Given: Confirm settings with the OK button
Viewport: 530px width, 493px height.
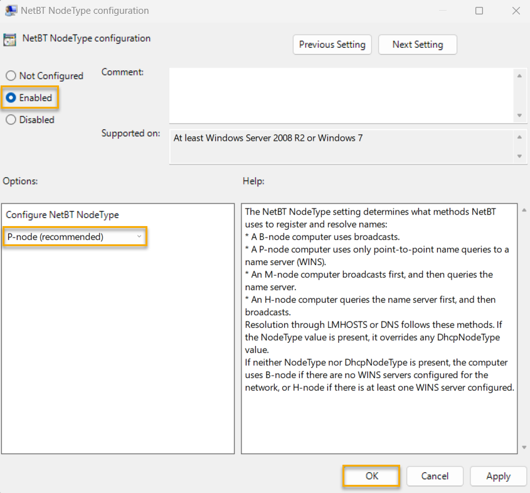Looking at the screenshot, I should [x=371, y=476].
